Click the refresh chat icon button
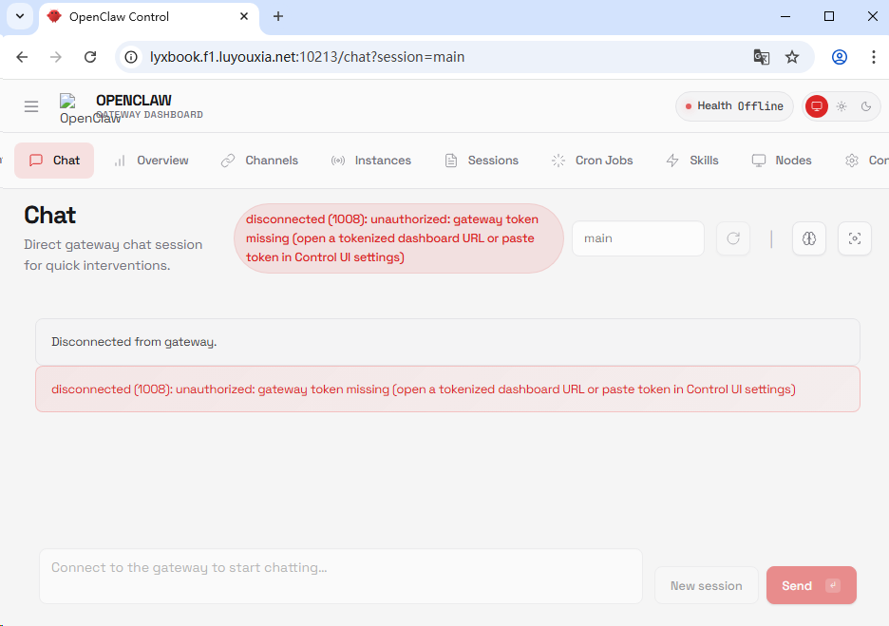The width and height of the screenshot is (889, 626). point(733,238)
